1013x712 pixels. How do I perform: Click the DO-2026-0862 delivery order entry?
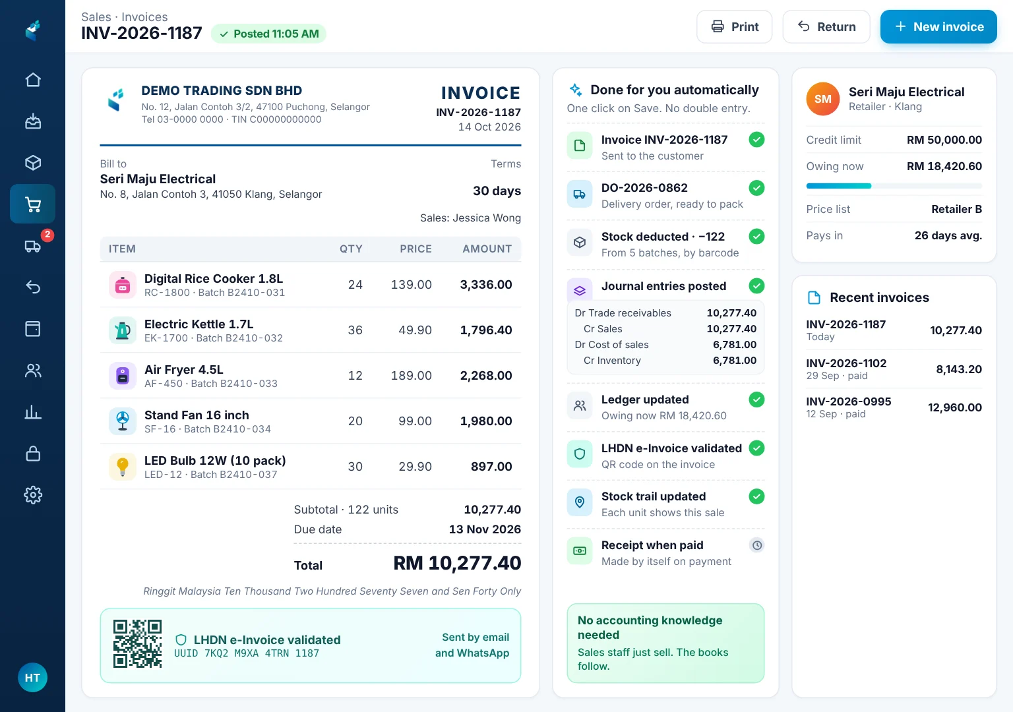tap(666, 196)
